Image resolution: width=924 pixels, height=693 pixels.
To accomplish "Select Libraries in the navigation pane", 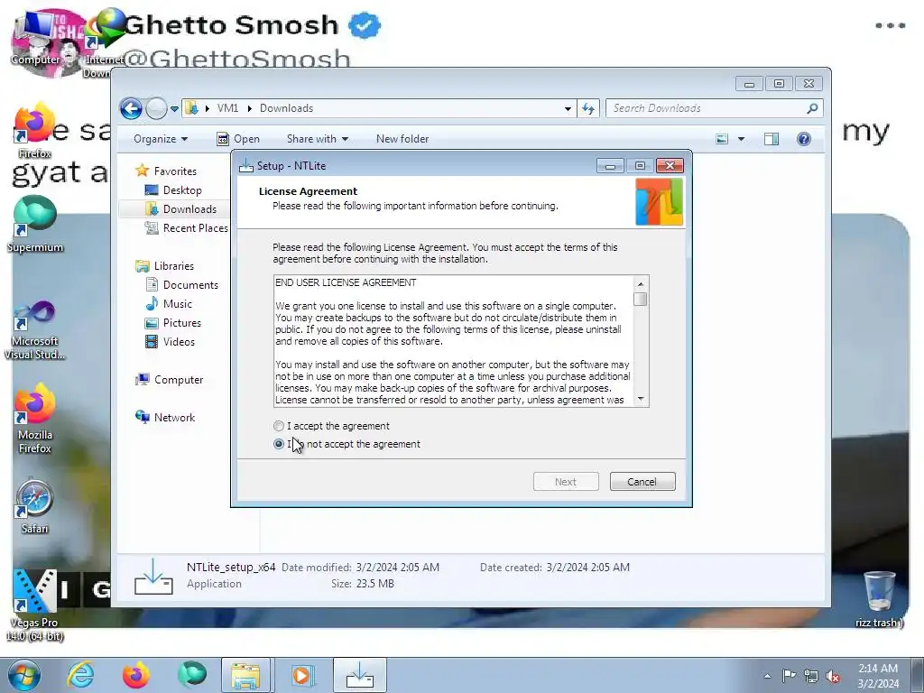I will [174, 266].
